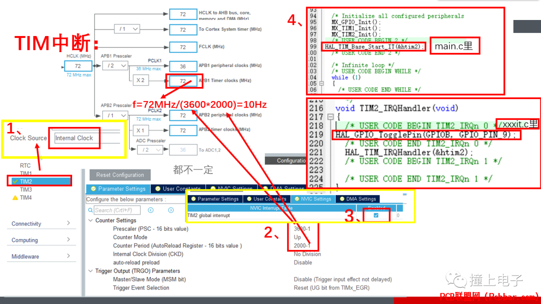Click the APB1 peripheral clocks 36 value box
The image size is (541, 304).
tap(183, 66)
